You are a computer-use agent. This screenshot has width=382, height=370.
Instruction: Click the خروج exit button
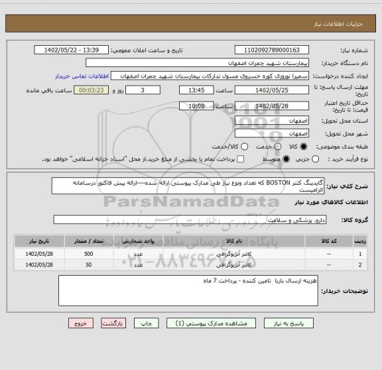pyautogui.click(x=81, y=324)
